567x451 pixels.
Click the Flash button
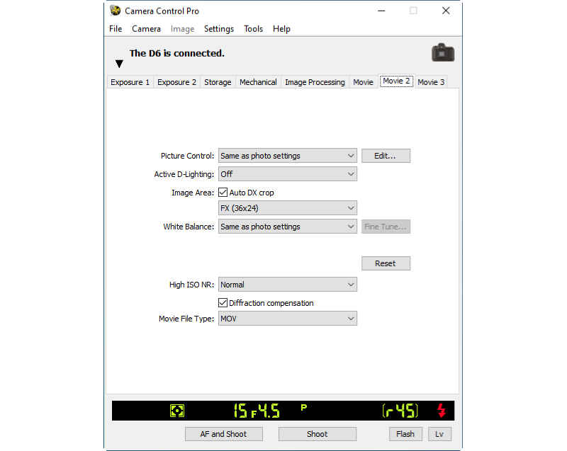(x=405, y=434)
